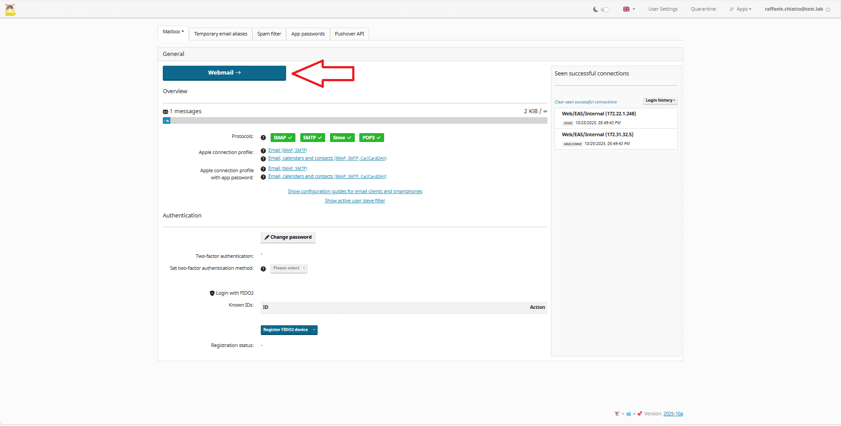This screenshot has height=426, width=841.
Task: Click the logout power icon beside username
Action: click(828, 9)
